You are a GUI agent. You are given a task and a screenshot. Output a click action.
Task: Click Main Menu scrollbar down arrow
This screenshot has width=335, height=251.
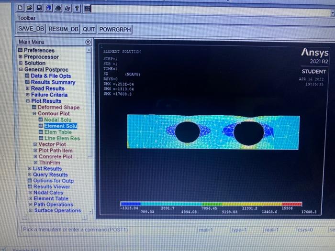(90, 212)
